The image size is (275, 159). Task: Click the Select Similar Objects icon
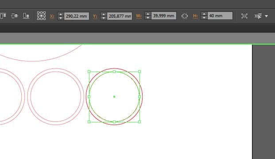coord(258,16)
